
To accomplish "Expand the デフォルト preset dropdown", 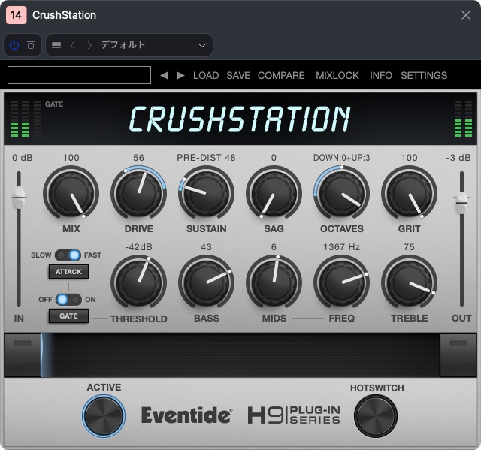I will [202, 45].
